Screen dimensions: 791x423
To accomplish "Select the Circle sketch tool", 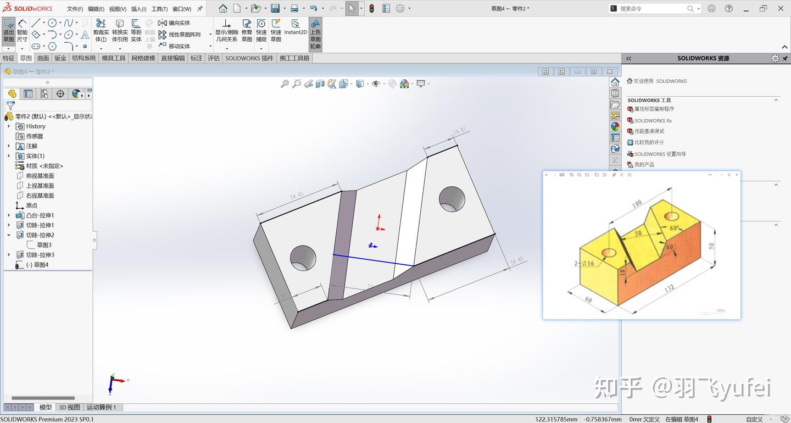I will (x=52, y=23).
